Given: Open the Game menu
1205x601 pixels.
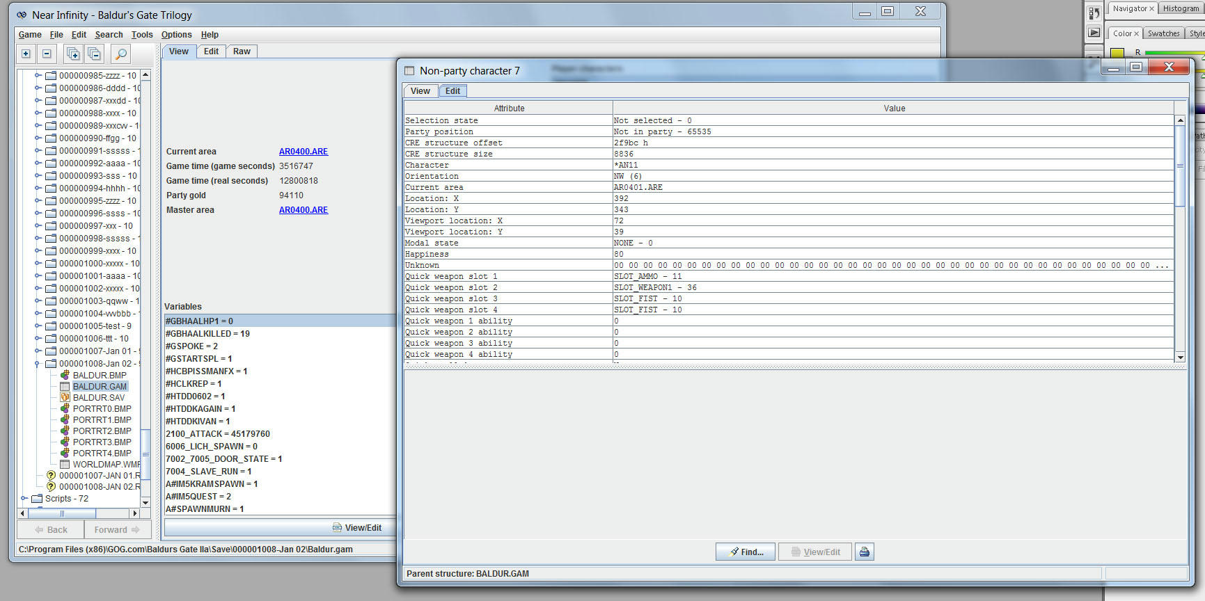Looking at the screenshot, I should pyautogui.click(x=30, y=35).
